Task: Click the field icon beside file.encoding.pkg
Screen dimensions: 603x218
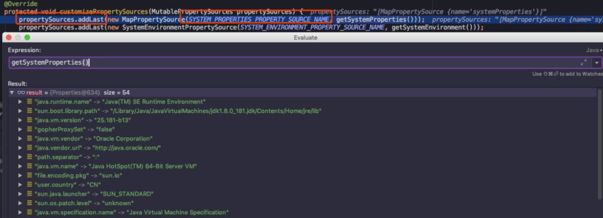Action: click(x=29, y=176)
